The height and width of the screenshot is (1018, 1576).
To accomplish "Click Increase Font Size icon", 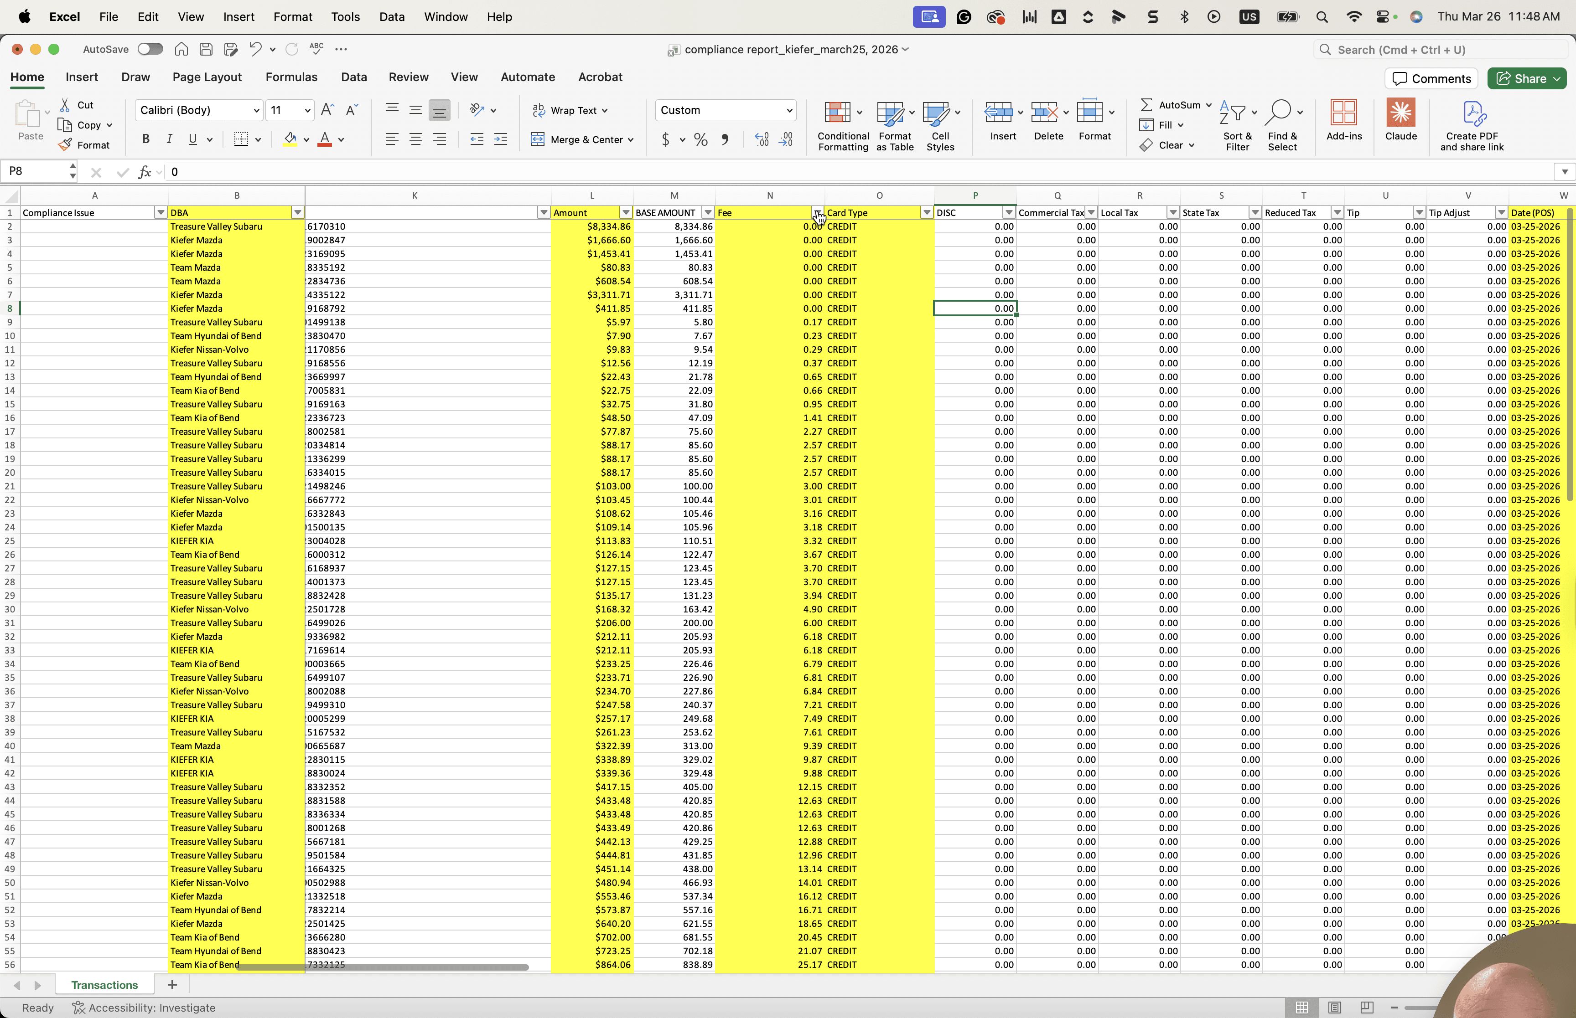I will point(327,110).
